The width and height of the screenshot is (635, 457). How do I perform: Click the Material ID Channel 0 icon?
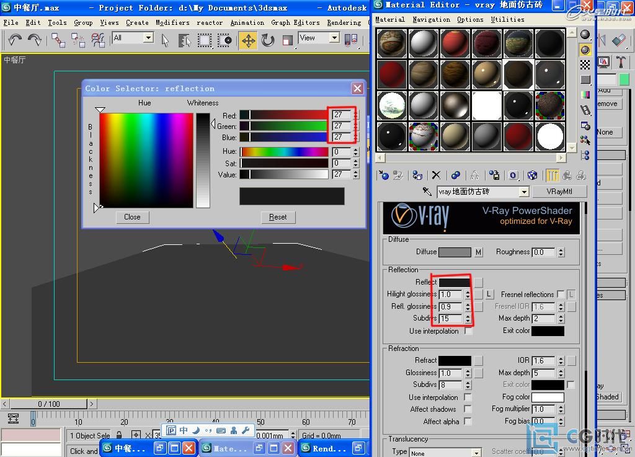coord(513,175)
